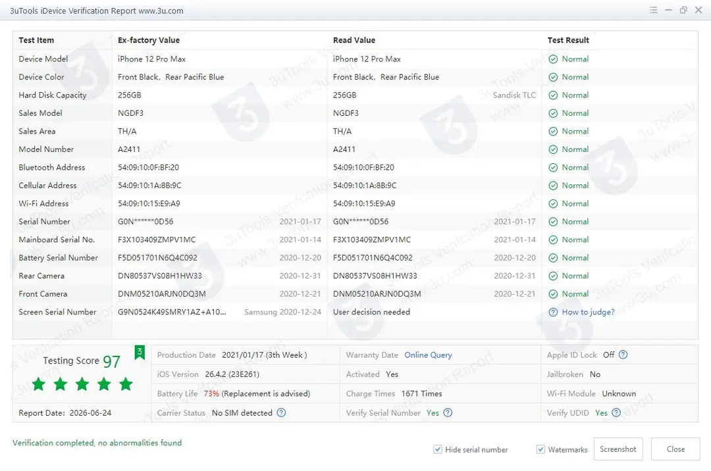The width and height of the screenshot is (711, 471).
Task: Uncheck the Hide serial number checkbox
Action: [x=438, y=449]
